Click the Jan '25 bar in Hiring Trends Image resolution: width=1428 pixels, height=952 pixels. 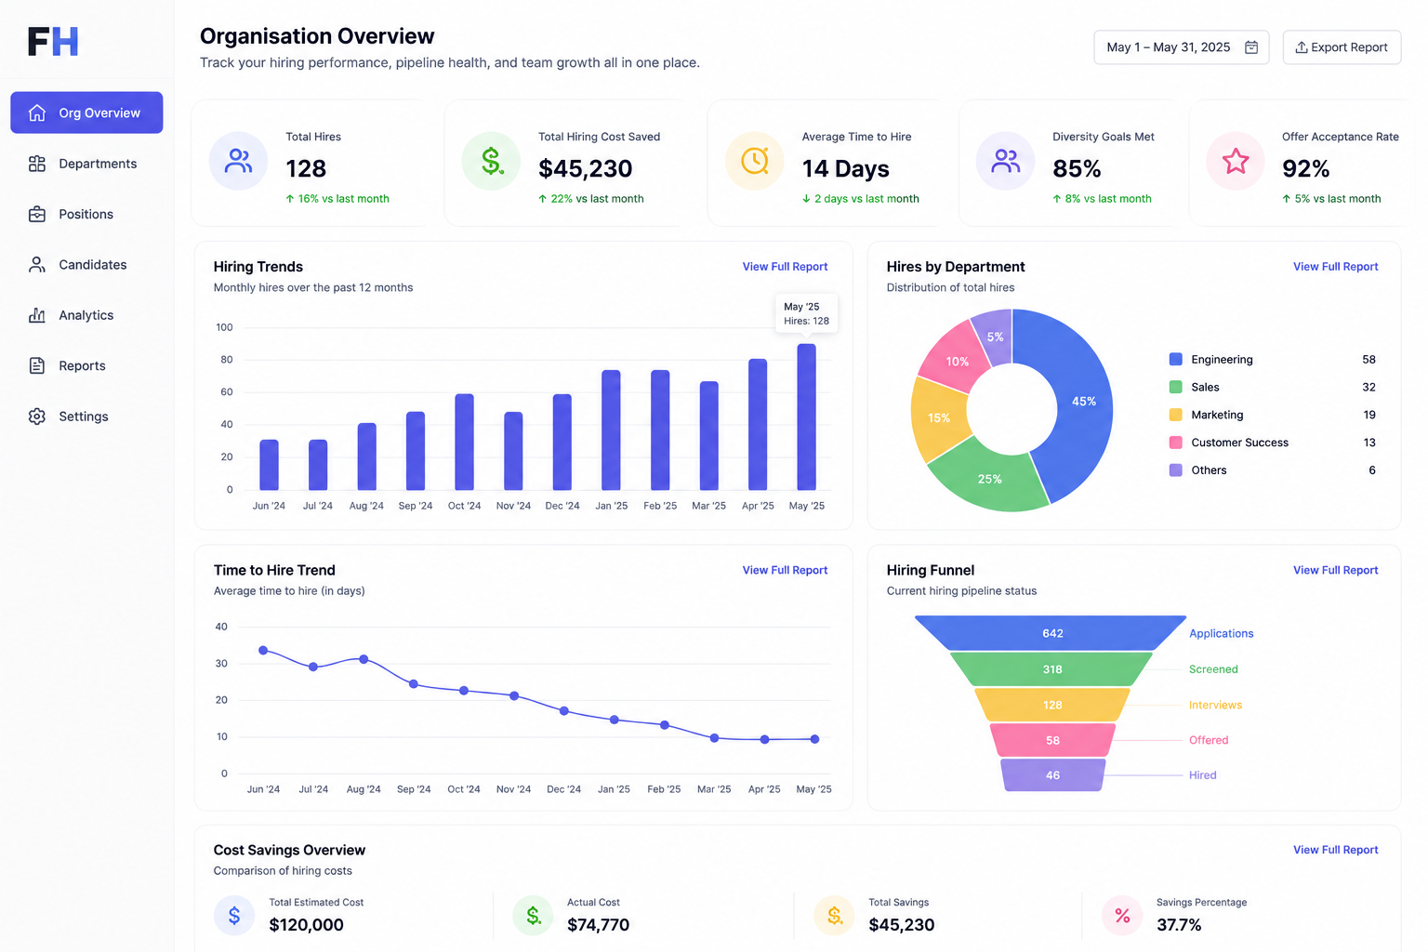click(611, 430)
